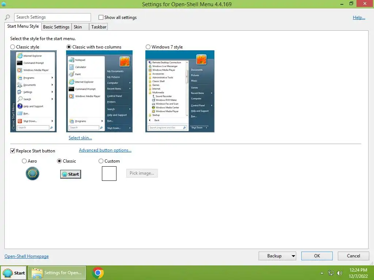The width and height of the screenshot is (374, 280).
Task: Click the Classic Start button preview image
Action: pyautogui.click(x=70, y=174)
